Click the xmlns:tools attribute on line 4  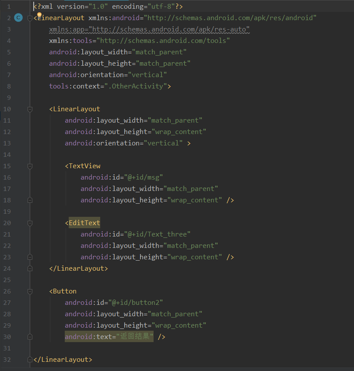pos(140,41)
